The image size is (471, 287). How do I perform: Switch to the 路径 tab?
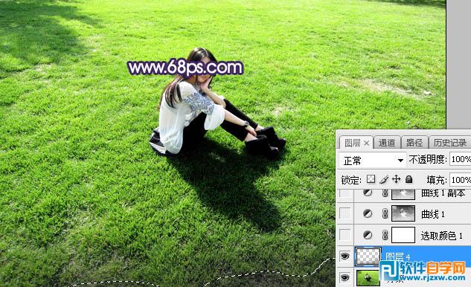tap(414, 143)
